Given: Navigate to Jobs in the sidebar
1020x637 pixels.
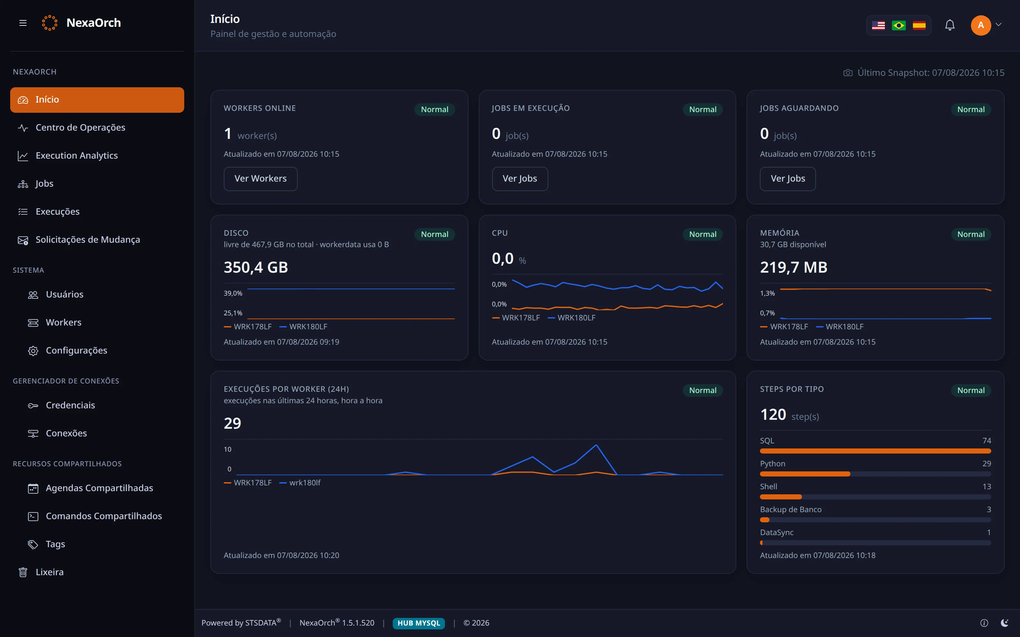Looking at the screenshot, I should (x=97, y=184).
